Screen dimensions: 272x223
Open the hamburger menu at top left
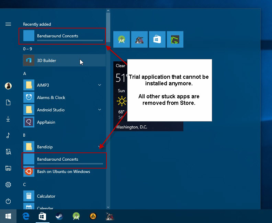coord(8,24)
